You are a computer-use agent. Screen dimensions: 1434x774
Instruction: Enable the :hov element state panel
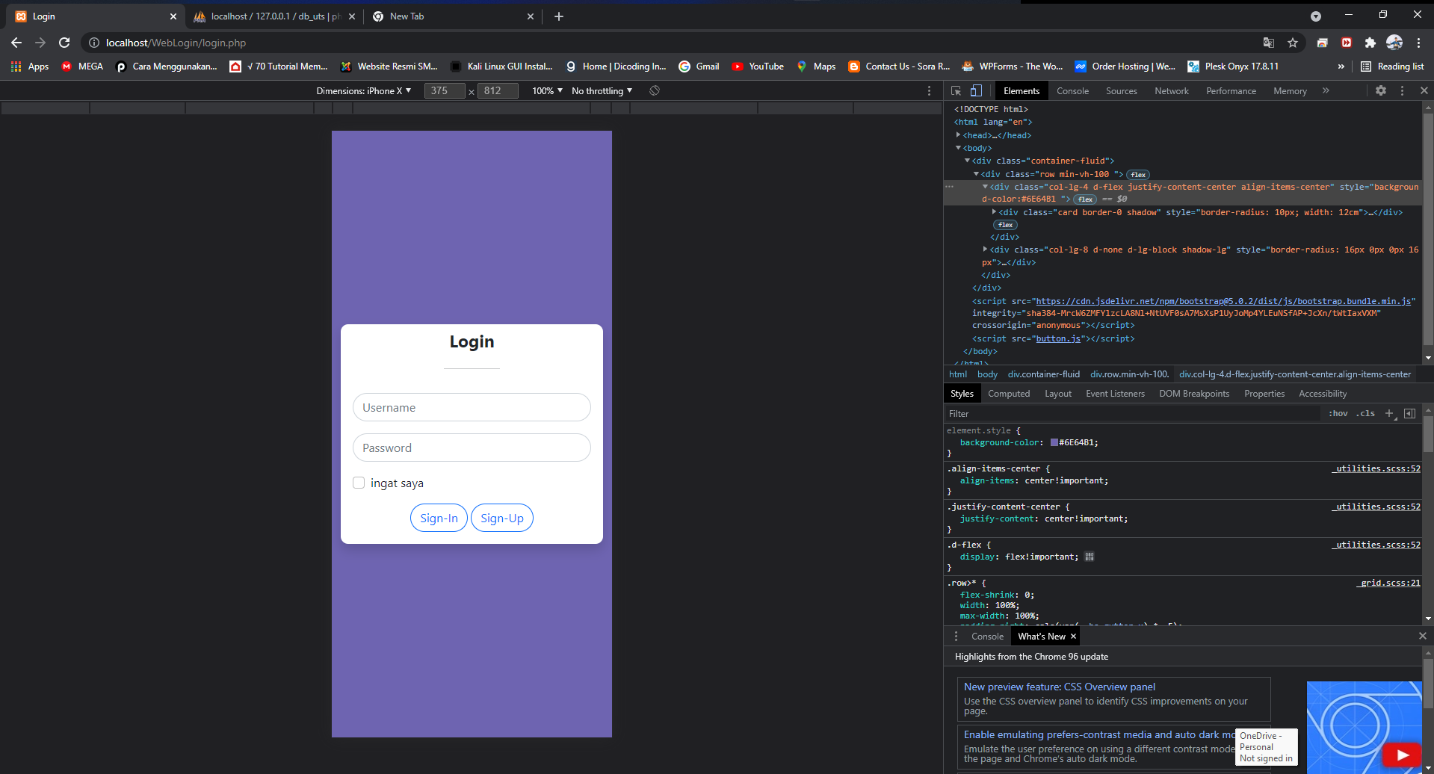(x=1337, y=413)
